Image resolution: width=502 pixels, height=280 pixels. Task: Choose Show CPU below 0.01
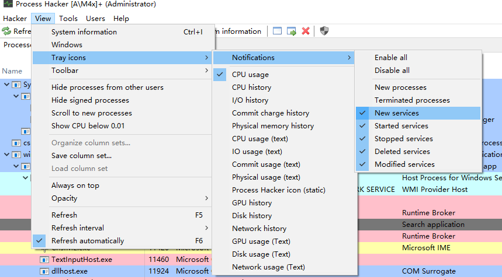coord(122,125)
